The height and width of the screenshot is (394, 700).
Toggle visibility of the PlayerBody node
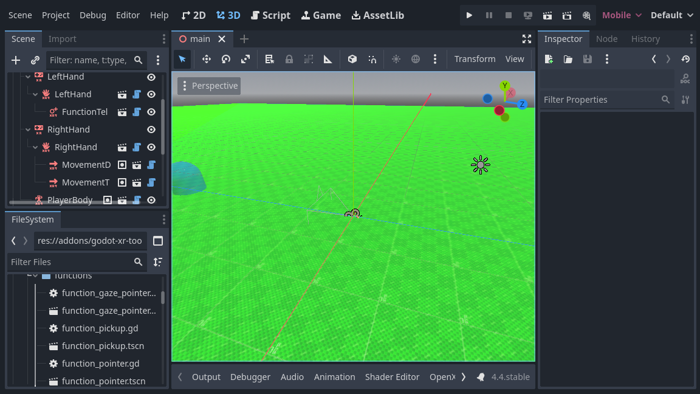pyautogui.click(x=151, y=199)
